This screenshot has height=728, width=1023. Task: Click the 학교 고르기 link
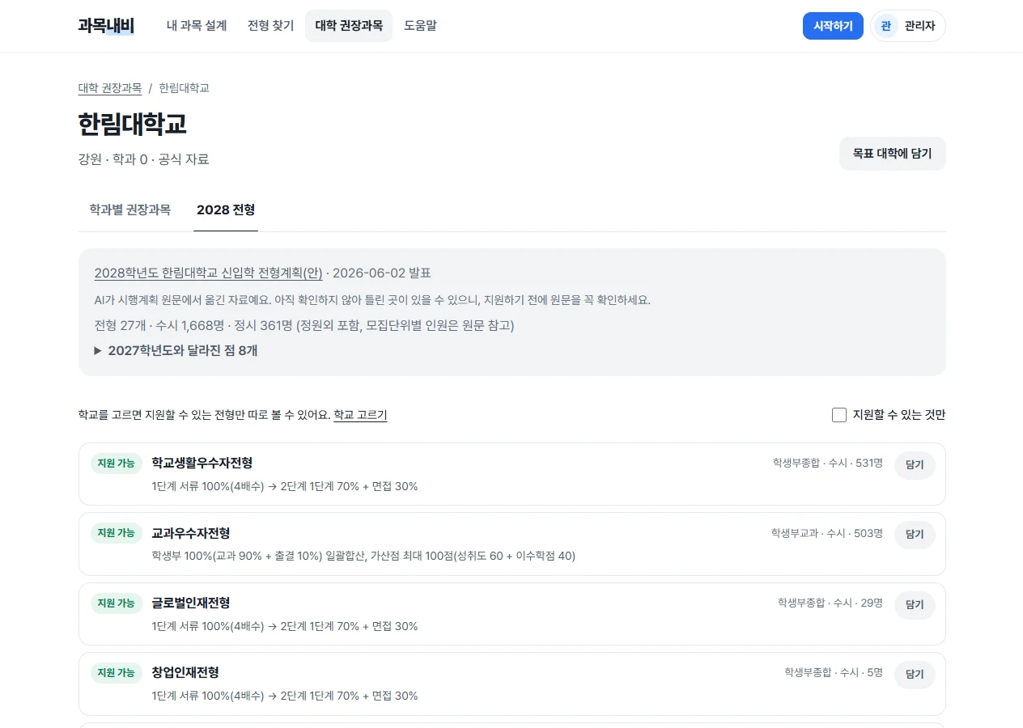point(360,415)
